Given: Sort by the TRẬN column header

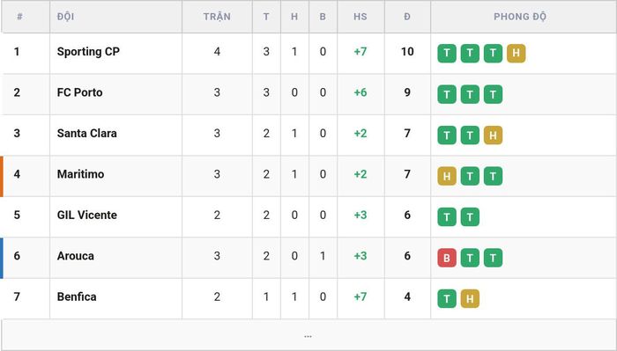Looking at the screenshot, I should [217, 17].
